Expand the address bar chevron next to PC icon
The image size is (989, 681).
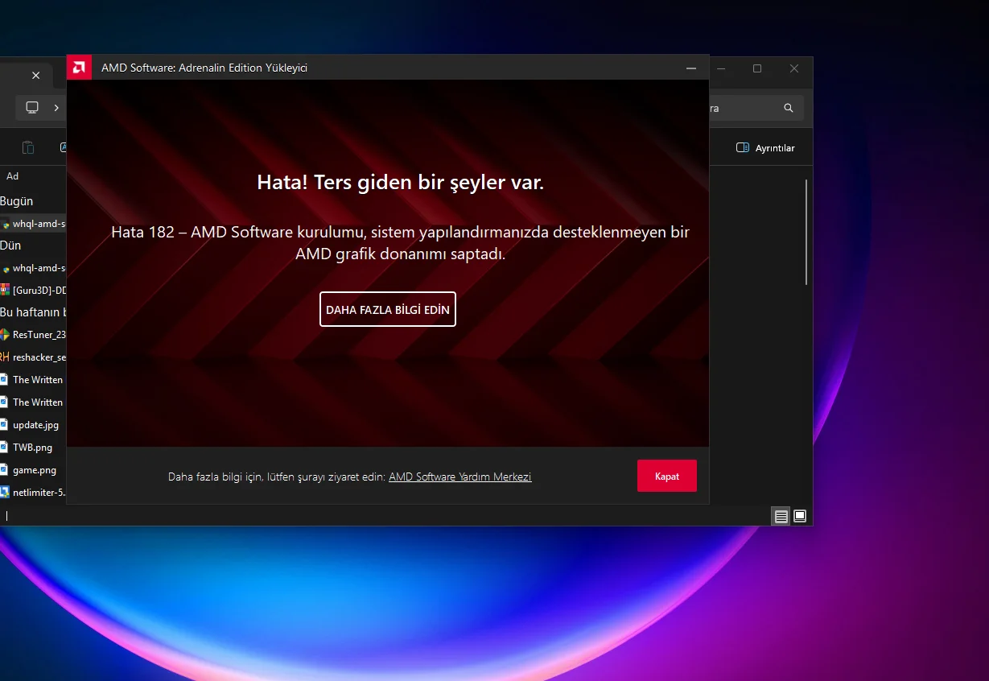(x=56, y=107)
